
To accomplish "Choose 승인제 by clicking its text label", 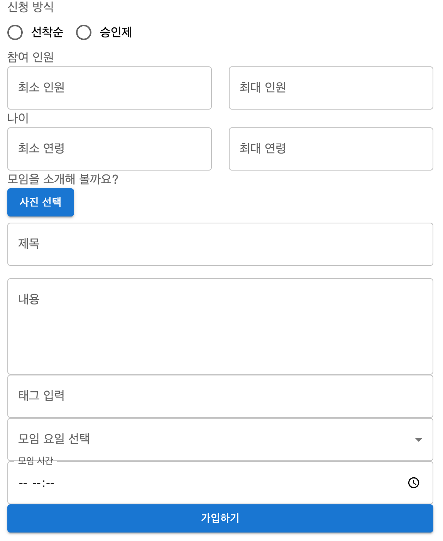I will 116,32.
